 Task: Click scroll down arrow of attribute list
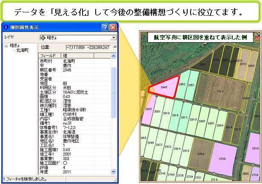(x=114, y=172)
